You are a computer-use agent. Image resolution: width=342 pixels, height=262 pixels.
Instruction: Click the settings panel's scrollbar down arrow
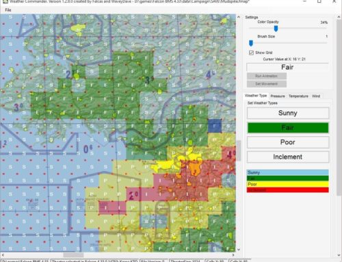coord(339,255)
